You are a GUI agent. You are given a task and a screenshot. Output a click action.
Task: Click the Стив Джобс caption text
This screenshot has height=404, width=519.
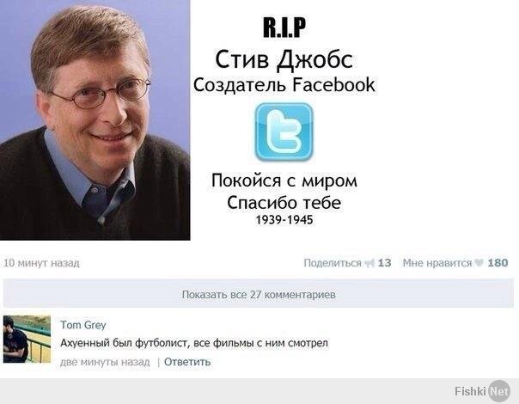pyautogui.click(x=284, y=59)
